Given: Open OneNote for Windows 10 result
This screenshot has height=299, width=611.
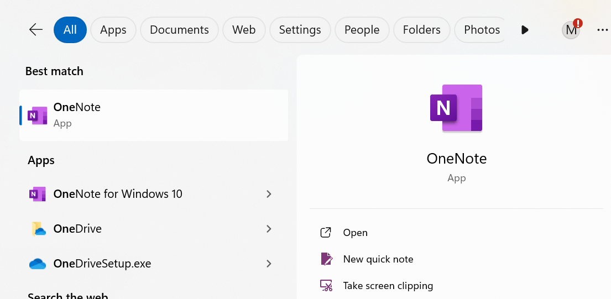Looking at the screenshot, I should 154,194.
